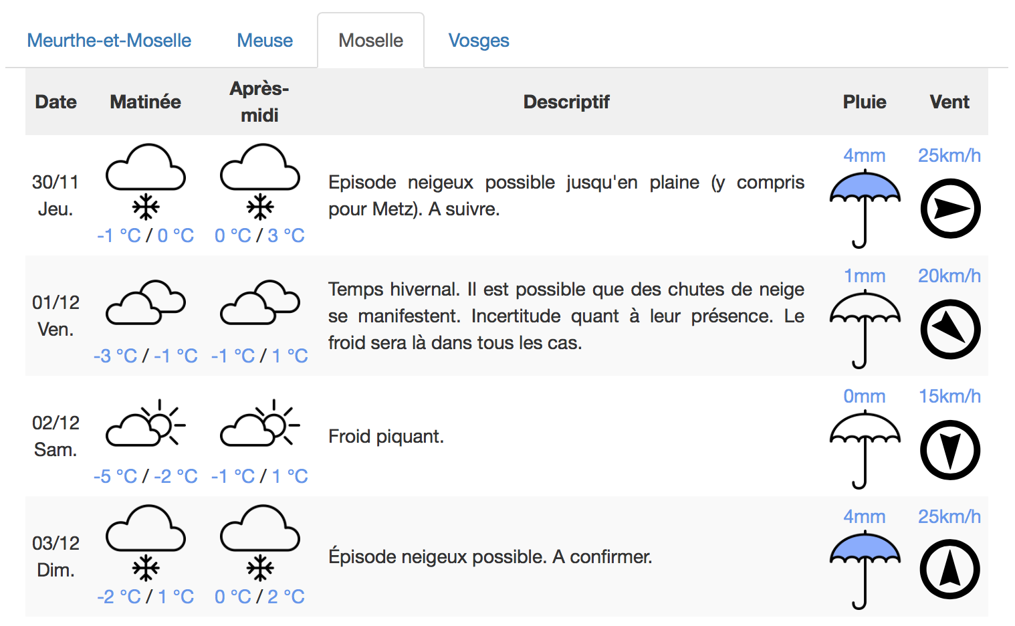Click the 03/12 morning snow icon
This screenshot has height=626, width=1015.
[x=146, y=542]
